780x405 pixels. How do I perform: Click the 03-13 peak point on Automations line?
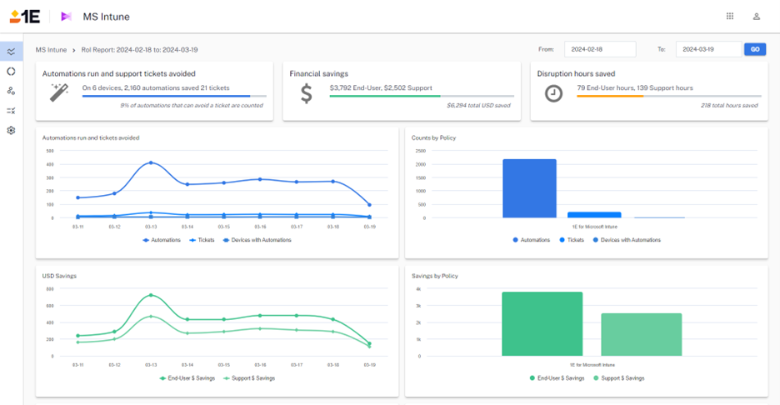[x=151, y=162]
